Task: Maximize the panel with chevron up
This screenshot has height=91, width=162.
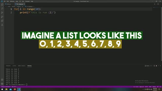Action: point(159,66)
